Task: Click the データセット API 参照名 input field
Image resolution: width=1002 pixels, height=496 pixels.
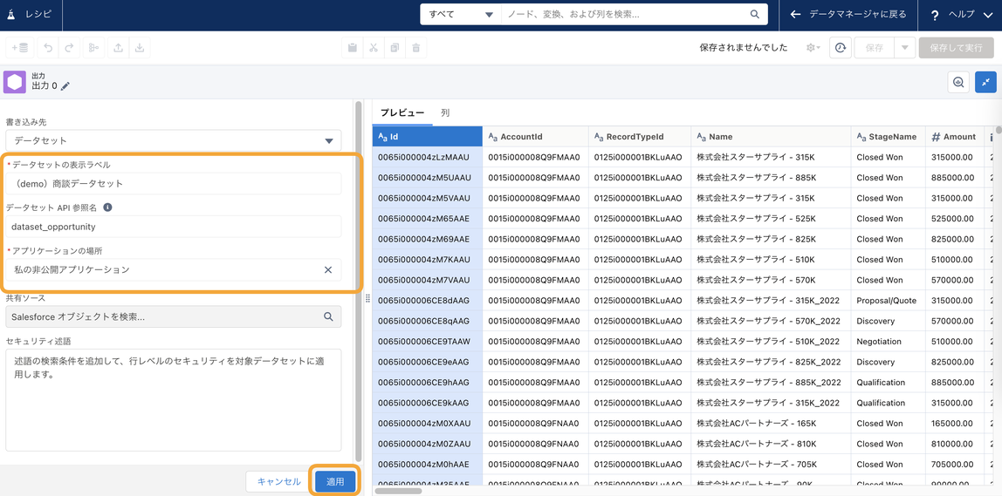Action: [x=173, y=226]
